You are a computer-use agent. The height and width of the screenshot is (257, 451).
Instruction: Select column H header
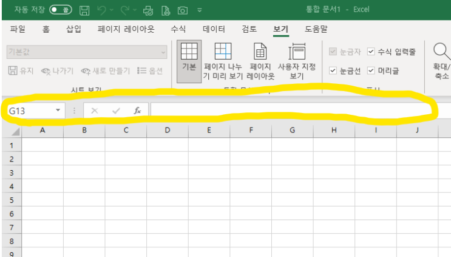point(334,131)
